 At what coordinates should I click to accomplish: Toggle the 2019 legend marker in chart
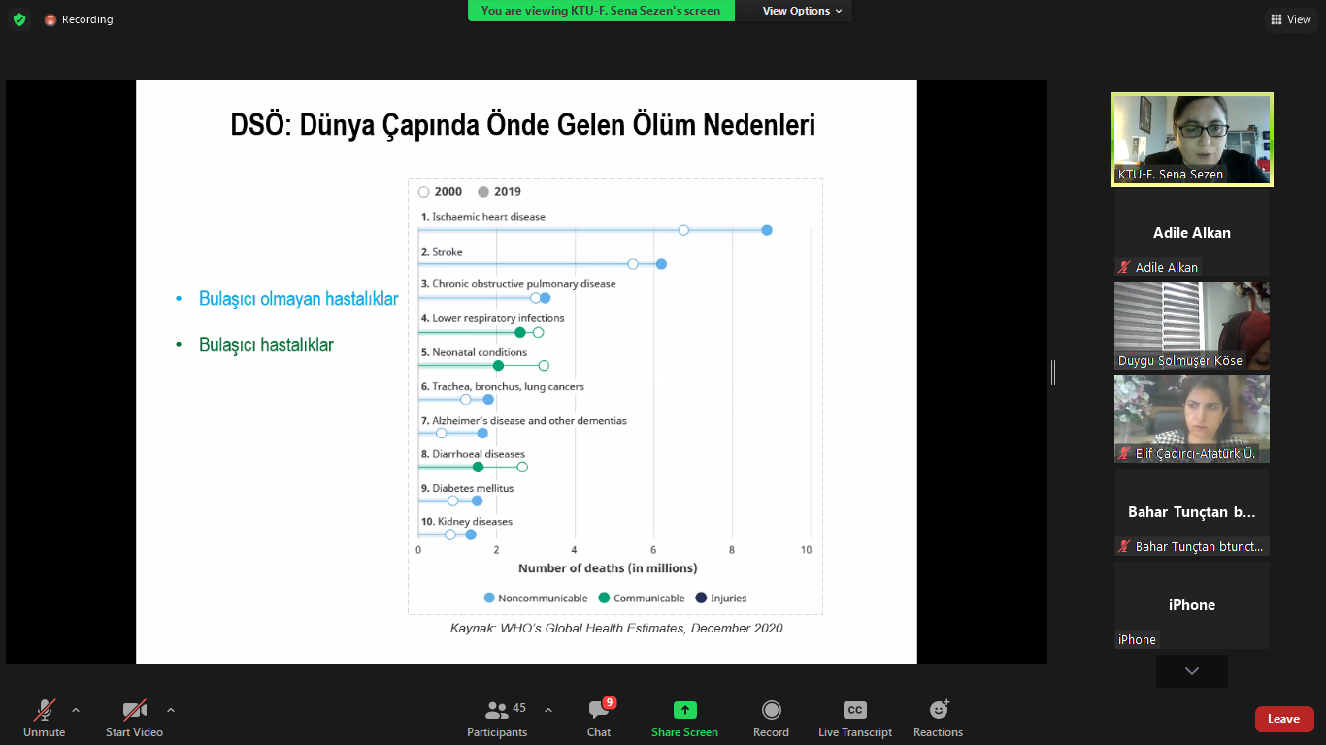coord(483,192)
